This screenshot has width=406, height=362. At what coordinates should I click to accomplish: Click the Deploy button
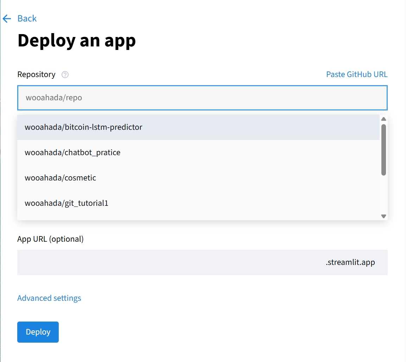coord(38,332)
